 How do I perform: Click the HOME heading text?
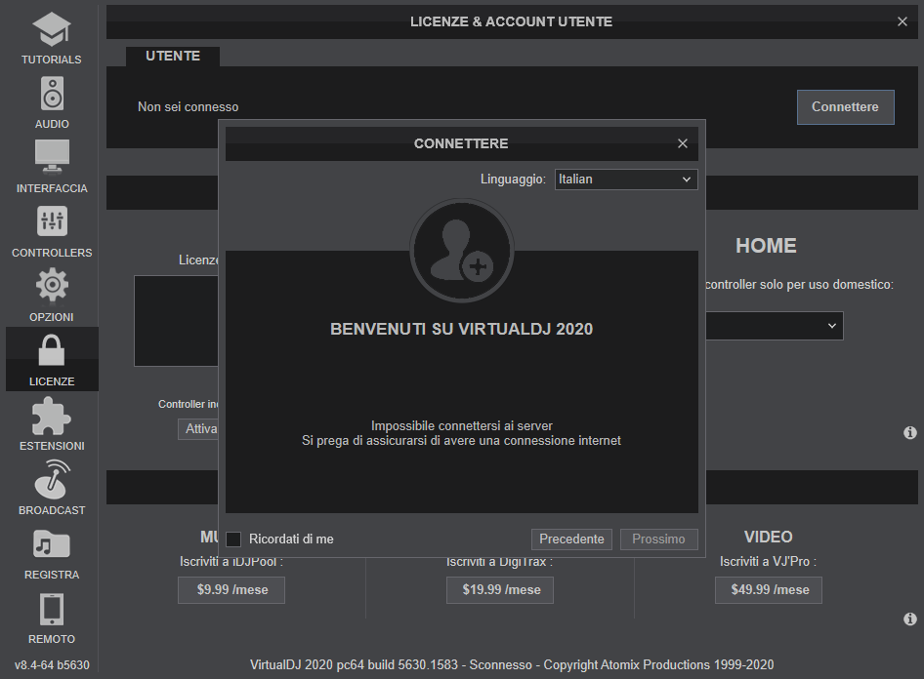(x=766, y=246)
